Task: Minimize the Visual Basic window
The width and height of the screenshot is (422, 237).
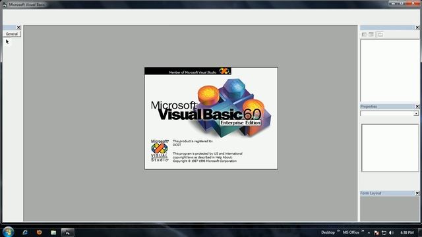Action: (x=393, y=3)
